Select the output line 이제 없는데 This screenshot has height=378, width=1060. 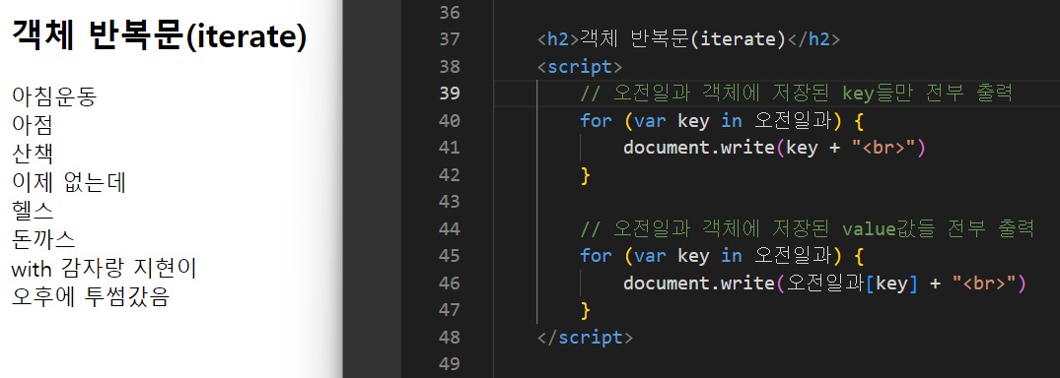[x=69, y=182]
